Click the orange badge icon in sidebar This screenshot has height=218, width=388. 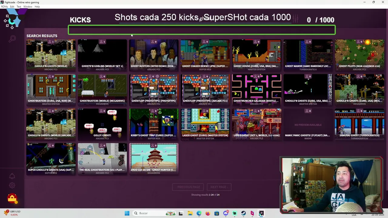click(12, 199)
